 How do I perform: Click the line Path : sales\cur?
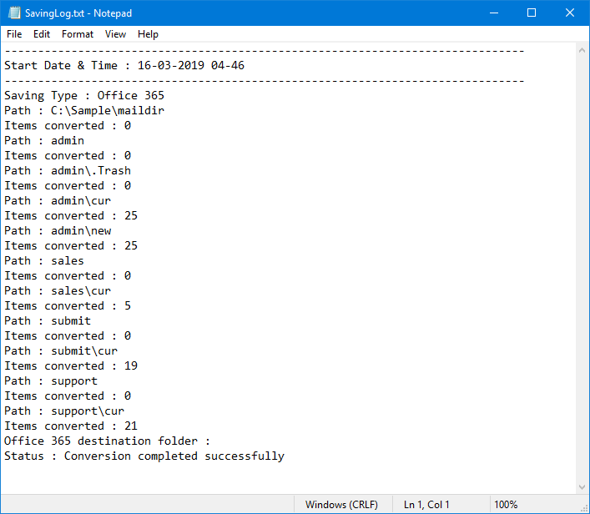pyautogui.click(x=58, y=291)
